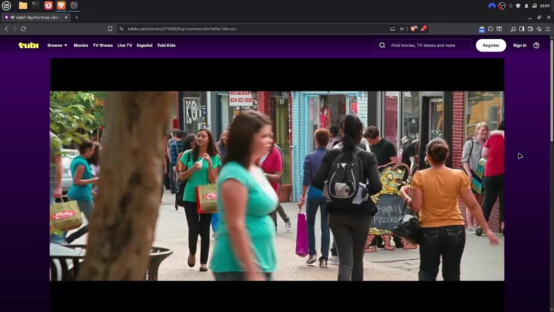Viewport: 554px width, 312px height.
Task: Click the video player to pause
Action: point(277,185)
